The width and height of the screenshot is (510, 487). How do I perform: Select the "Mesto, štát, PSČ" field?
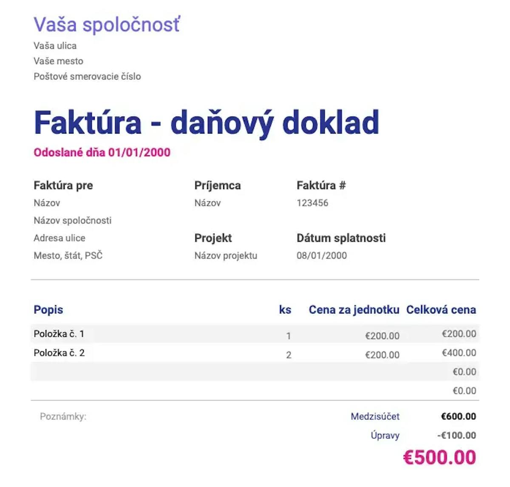[x=68, y=256]
